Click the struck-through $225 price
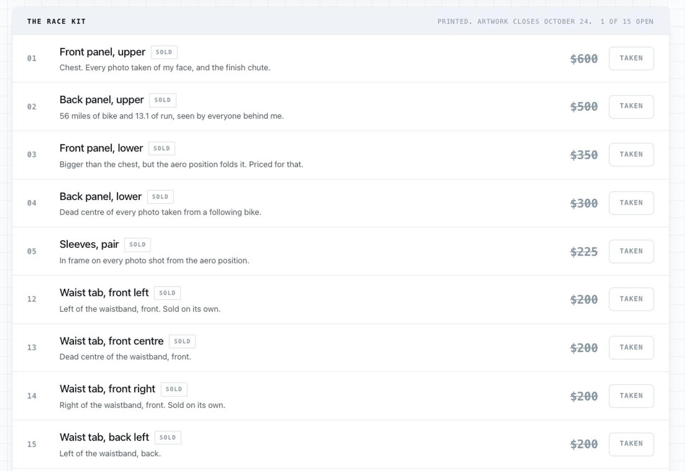Image resolution: width=685 pixels, height=471 pixels. (x=584, y=252)
